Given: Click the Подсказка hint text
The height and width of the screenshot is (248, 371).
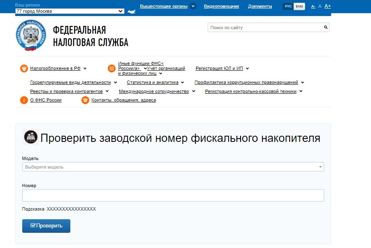Looking at the screenshot, I should point(59,209).
